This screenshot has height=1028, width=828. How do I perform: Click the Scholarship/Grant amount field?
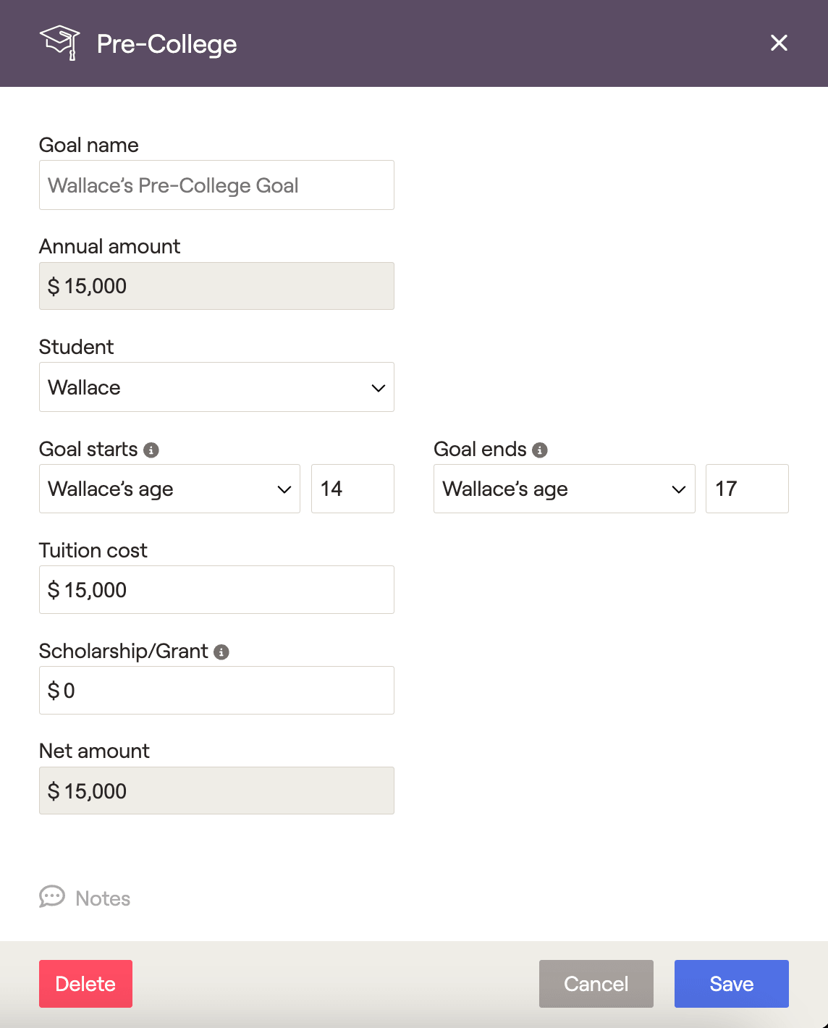pos(216,691)
